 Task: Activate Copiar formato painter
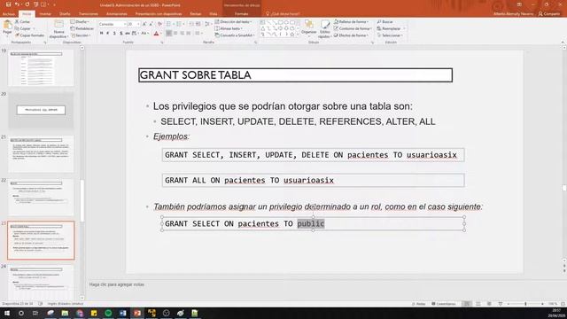(x=29, y=35)
